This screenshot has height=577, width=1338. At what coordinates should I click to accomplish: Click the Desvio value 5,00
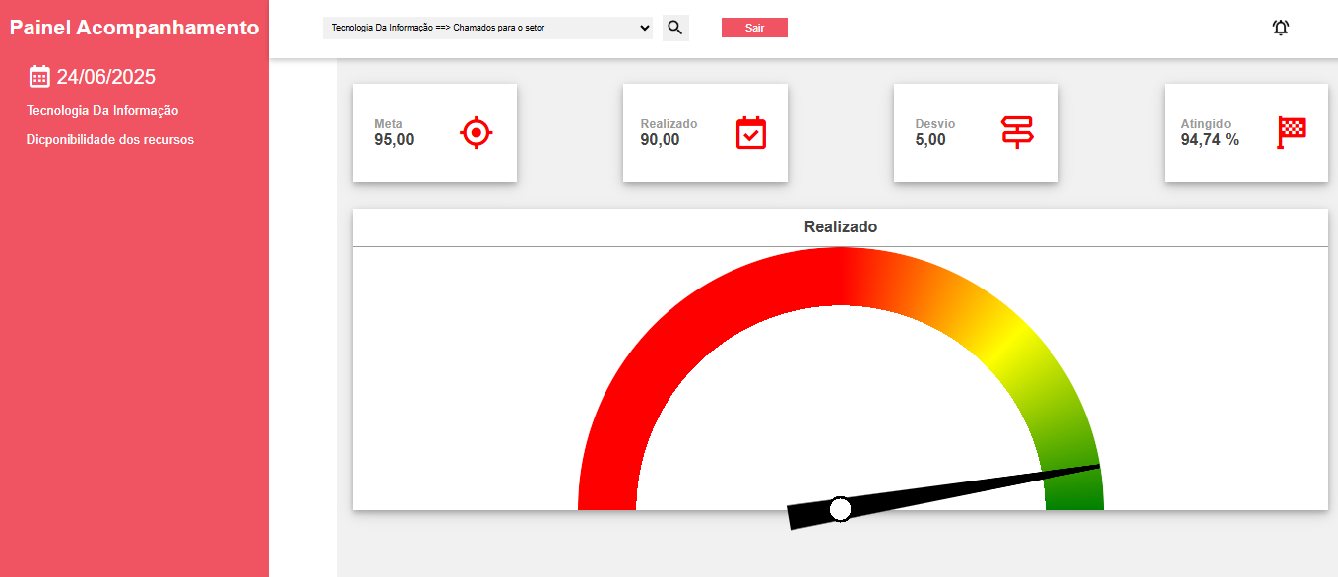pos(930,140)
